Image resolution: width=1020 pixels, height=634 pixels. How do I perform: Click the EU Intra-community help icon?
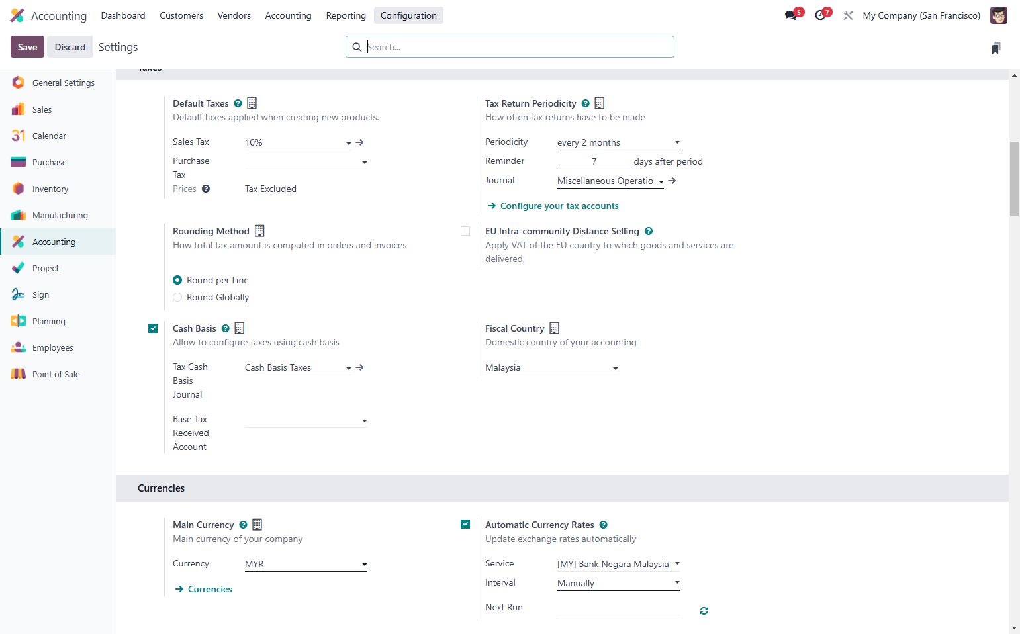click(649, 231)
